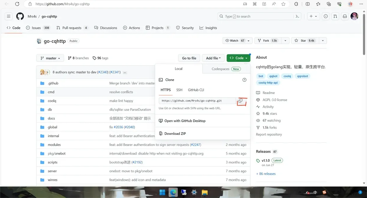The width and height of the screenshot is (367, 198).
Task: Open the Add file dropdown
Action: (x=213, y=58)
